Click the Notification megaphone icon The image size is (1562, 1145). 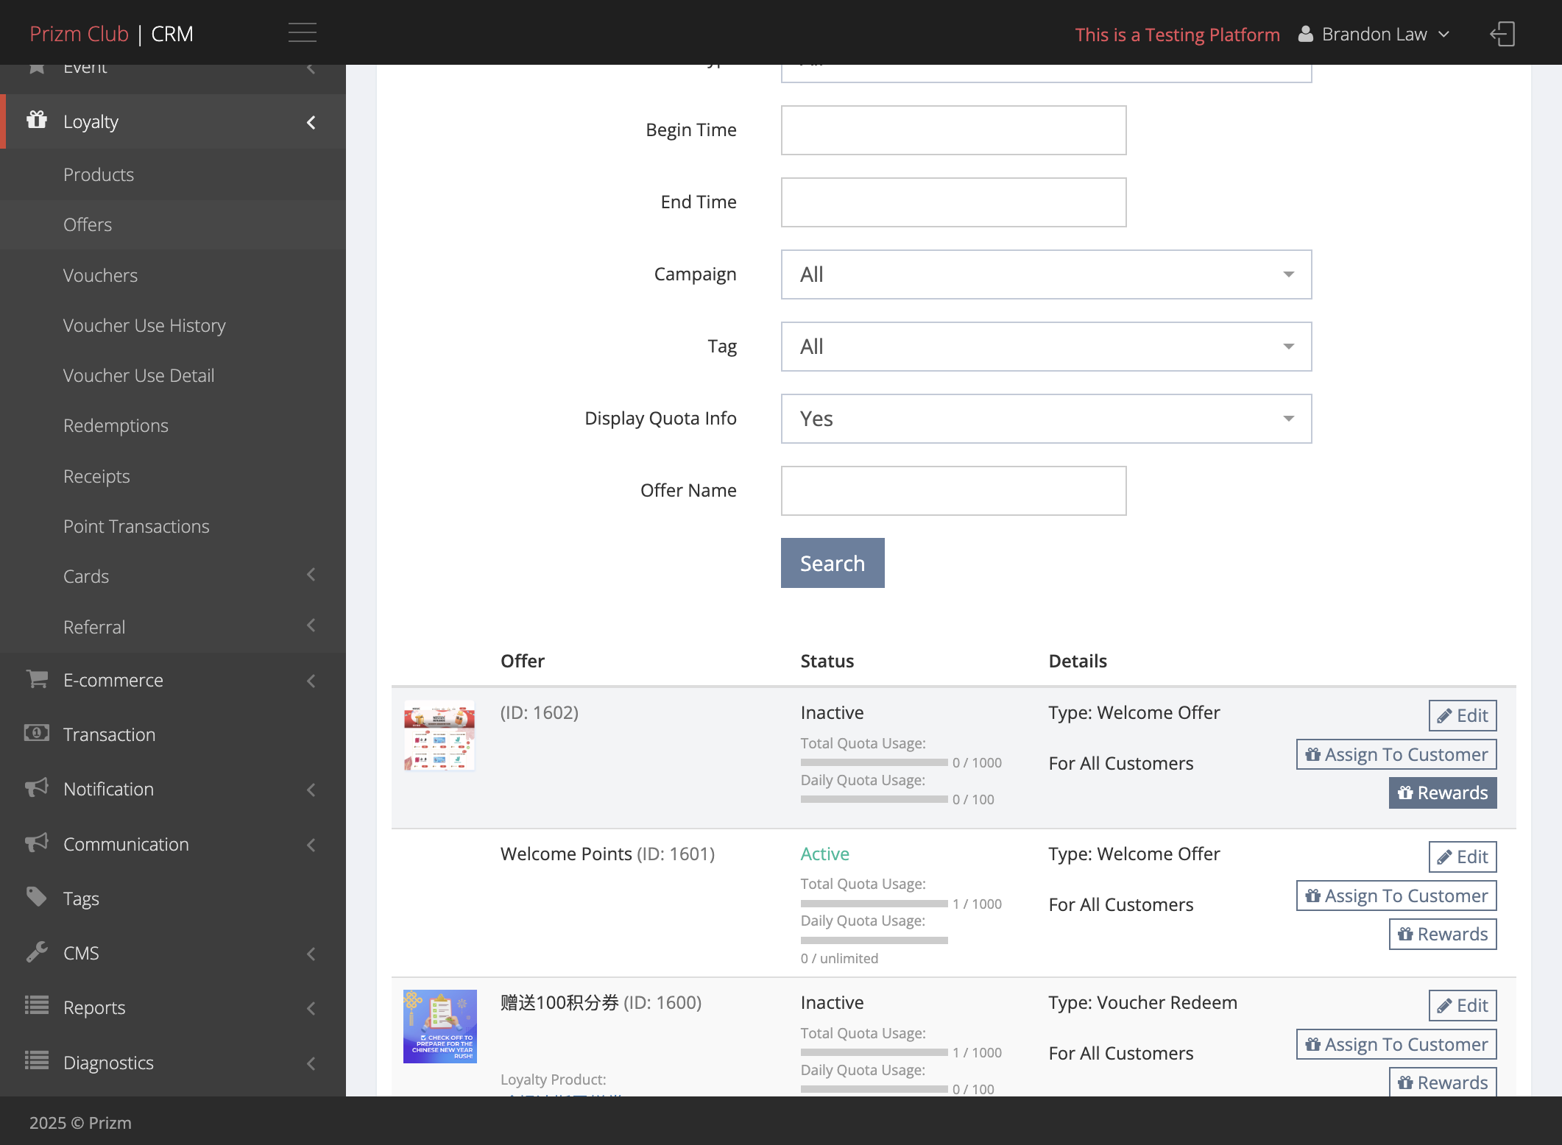[x=37, y=787]
